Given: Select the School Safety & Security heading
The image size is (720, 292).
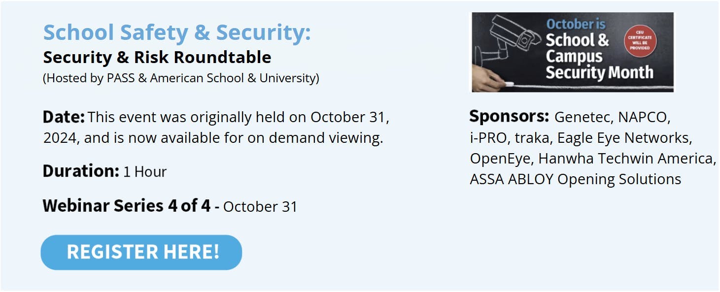Looking at the screenshot, I should 177,32.
